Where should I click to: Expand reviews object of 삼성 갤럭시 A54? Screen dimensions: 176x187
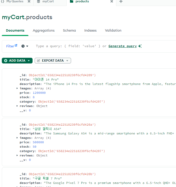point(17,155)
